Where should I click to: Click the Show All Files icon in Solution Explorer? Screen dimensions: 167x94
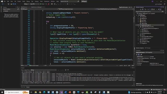coord(154,9)
